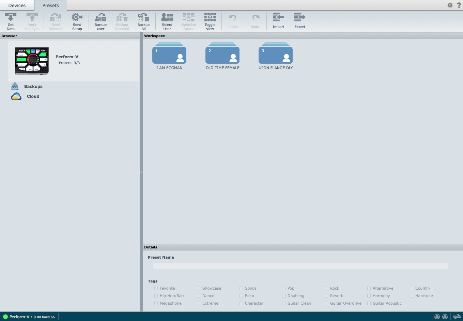Viewport: 463px width, 321px height.
Task: Click the Toggle View icon
Action: [x=210, y=20]
